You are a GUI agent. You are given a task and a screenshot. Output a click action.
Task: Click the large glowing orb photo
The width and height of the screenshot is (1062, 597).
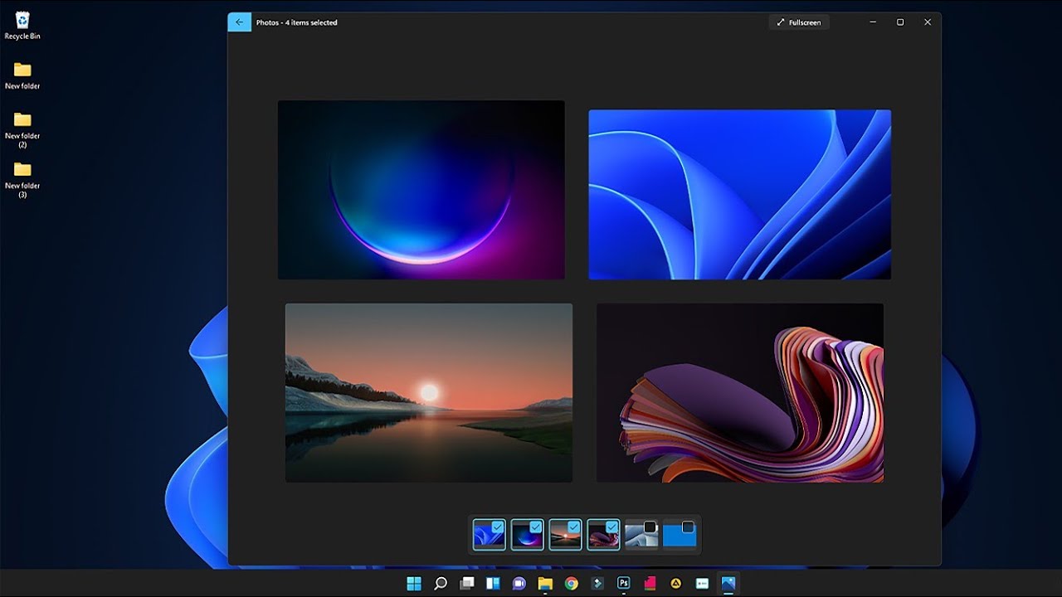[x=421, y=190]
